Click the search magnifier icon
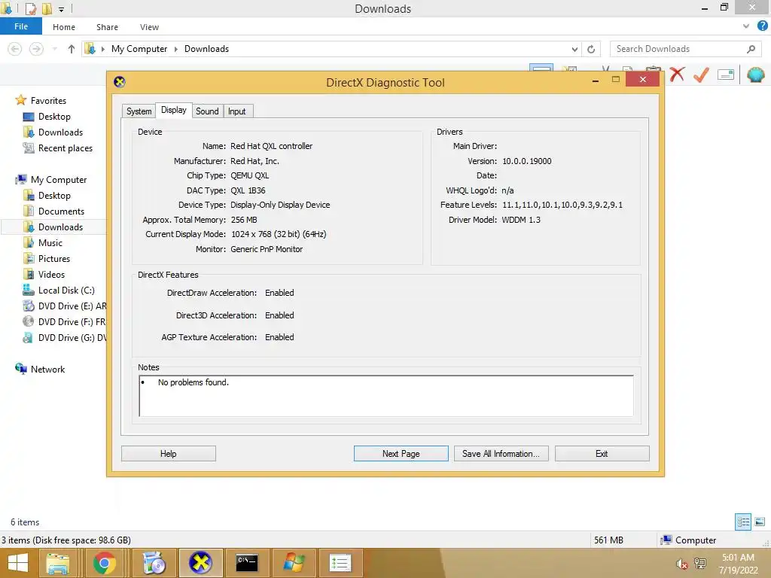The image size is (771, 578). pyautogui.click(x=751, y=49)
